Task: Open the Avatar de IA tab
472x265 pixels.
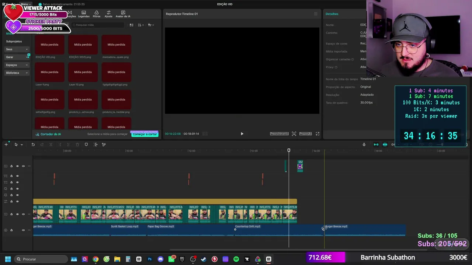Action: (x=123, y=14)
